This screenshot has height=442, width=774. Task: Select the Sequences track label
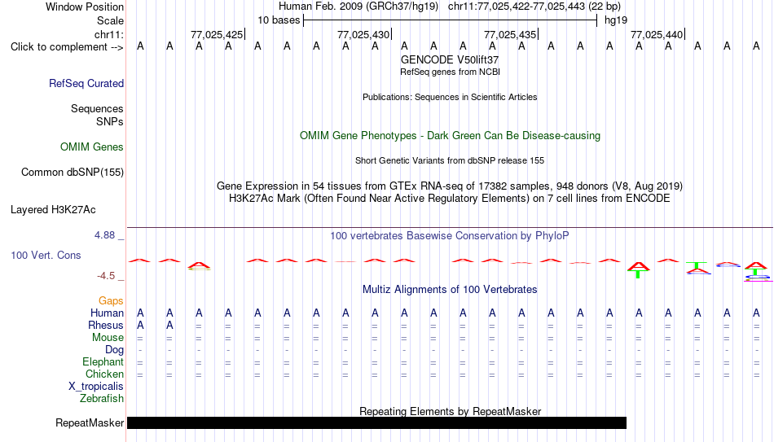point(97,108)
